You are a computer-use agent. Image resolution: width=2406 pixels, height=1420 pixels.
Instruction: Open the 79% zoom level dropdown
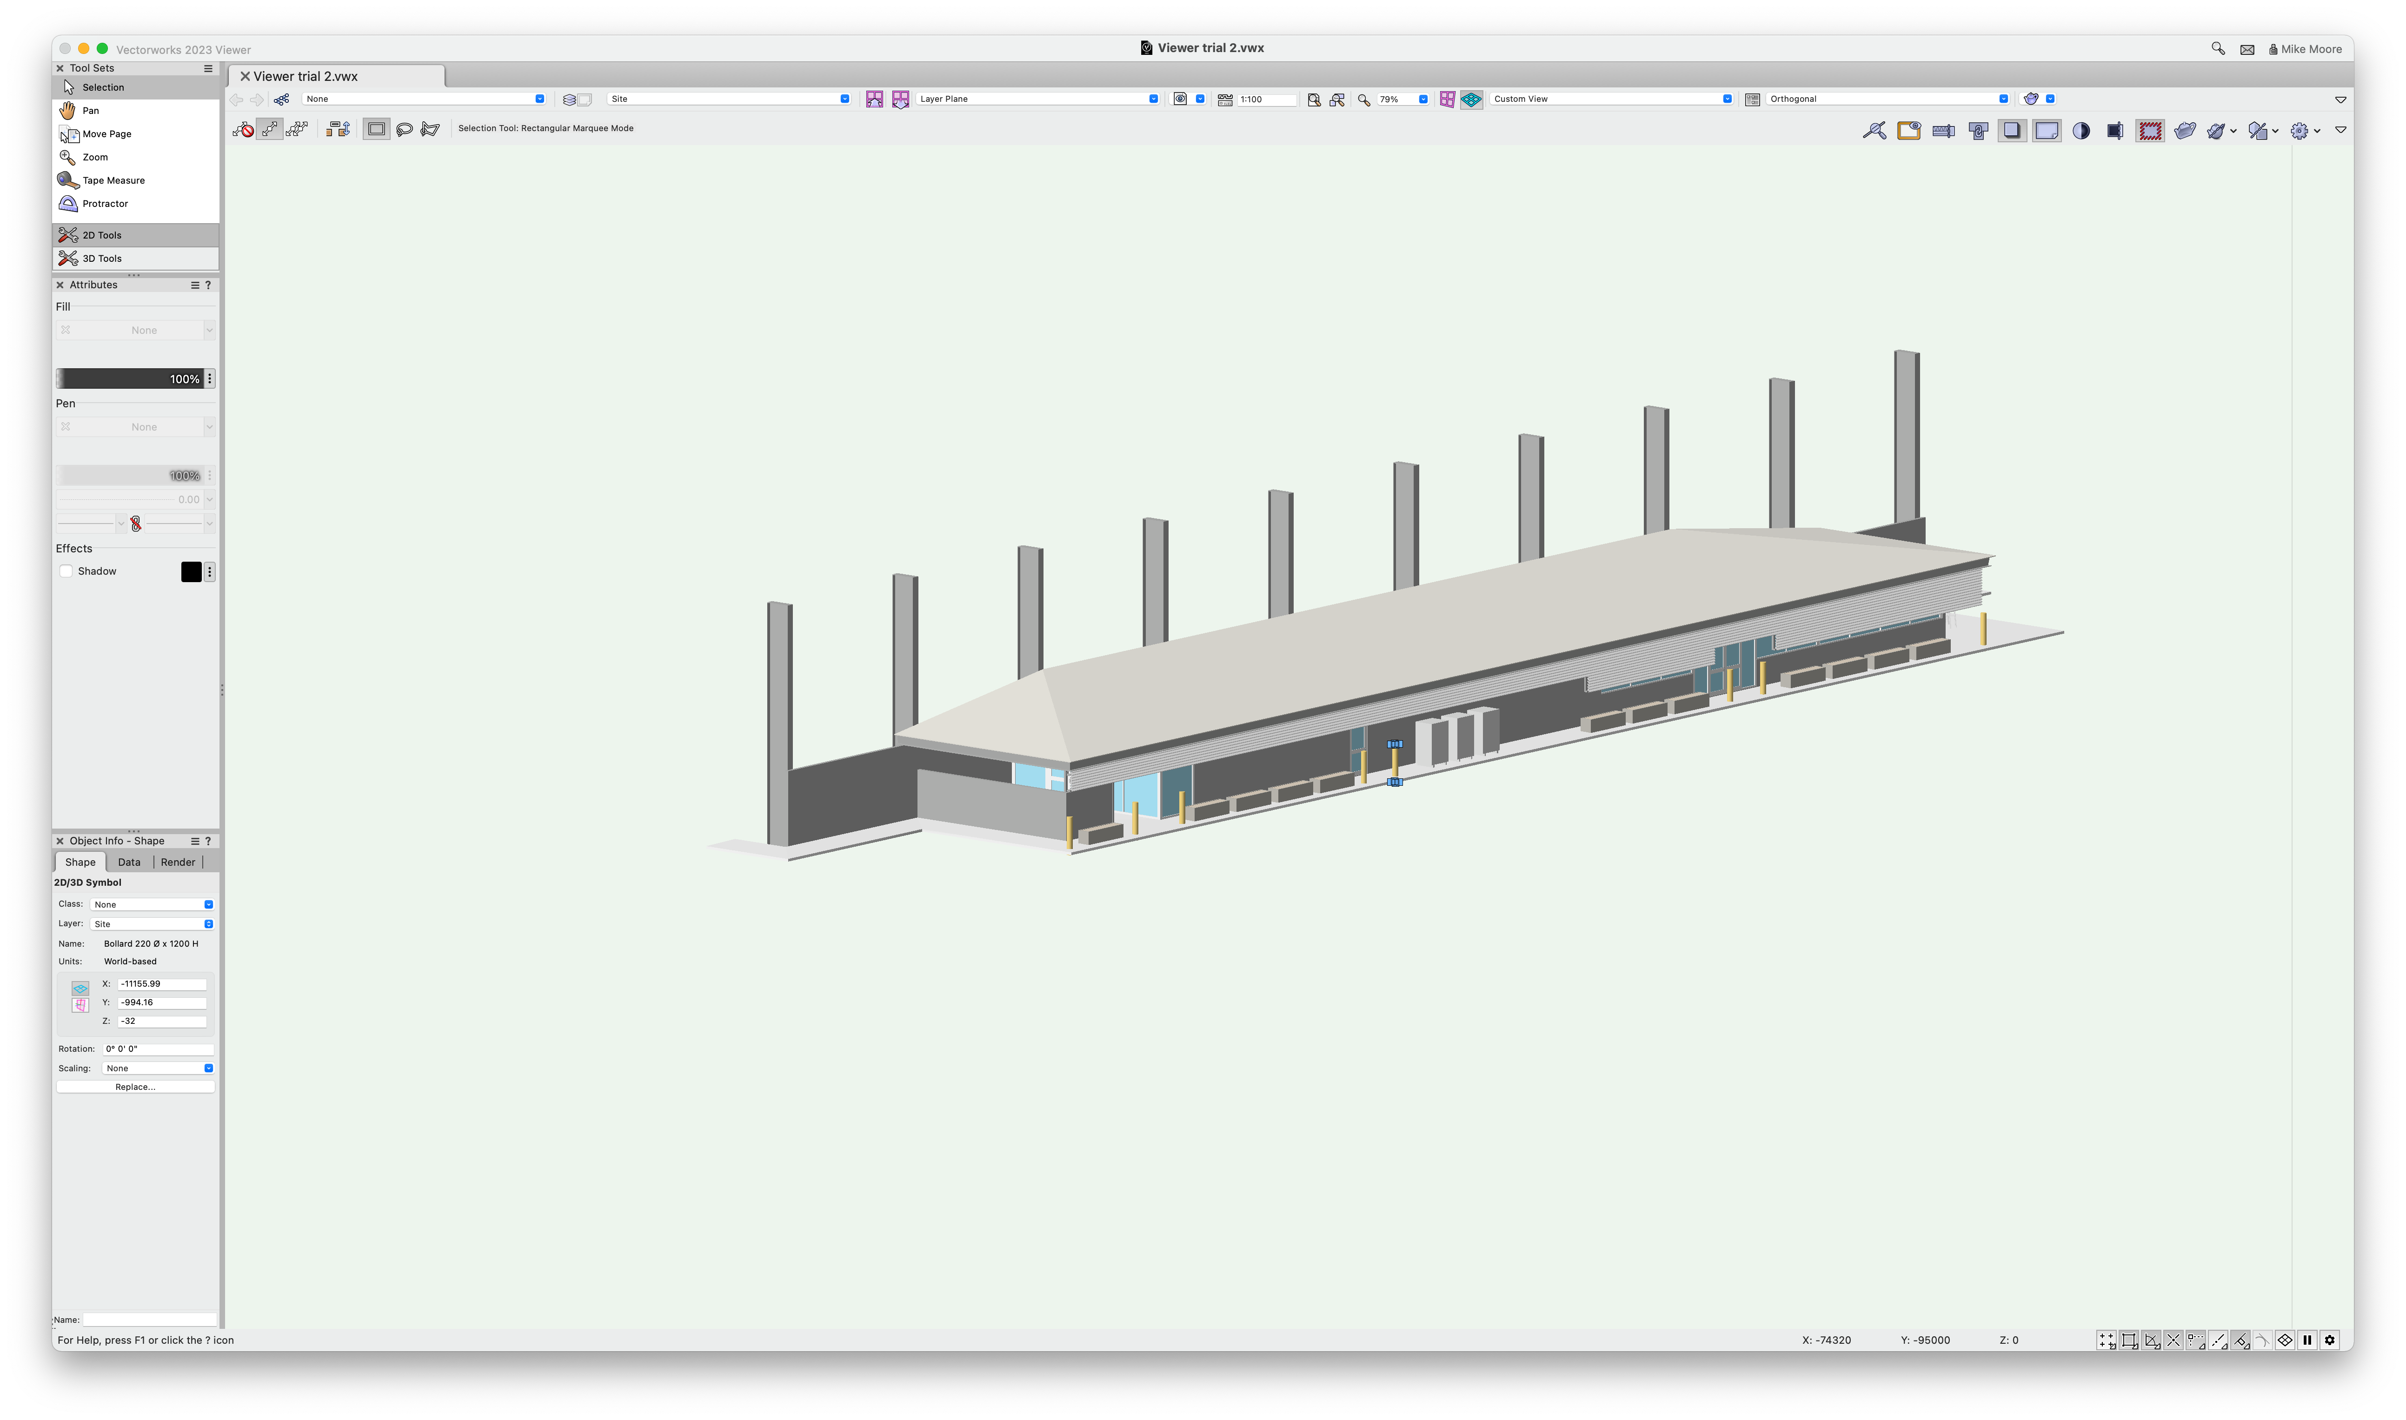pyautogui.click(x=1402, y=100)
